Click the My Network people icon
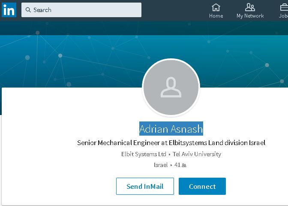 [x=250, y=7]
